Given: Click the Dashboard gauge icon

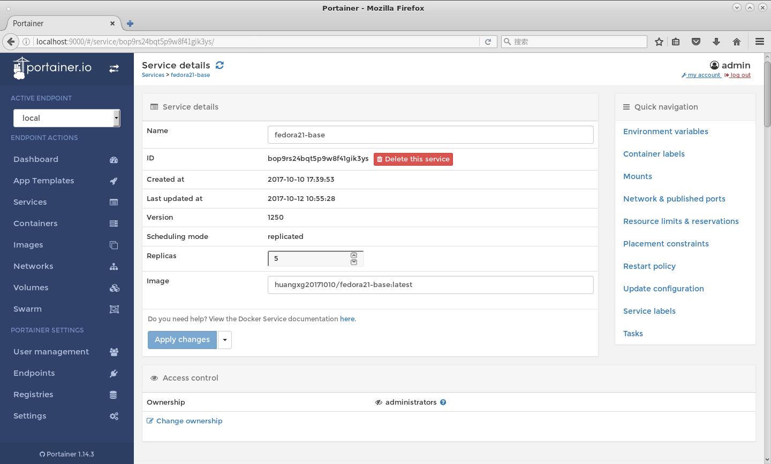Looking at the screenshot, I should pyautogui.click(x=114, y=159).
